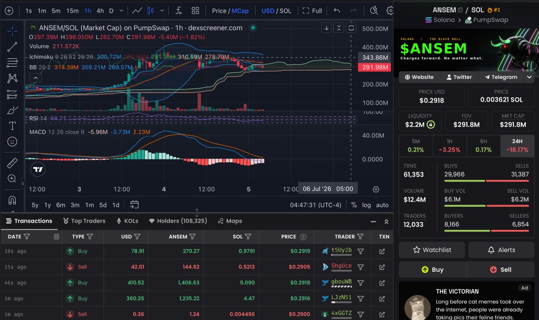This screenshot has height=320, width=539.
Task: Select the patterns drawing tool
Action: coord(12,78)
